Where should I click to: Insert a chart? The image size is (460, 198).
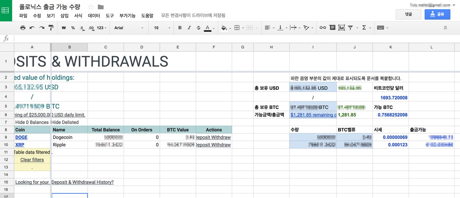tap(341, 28)
